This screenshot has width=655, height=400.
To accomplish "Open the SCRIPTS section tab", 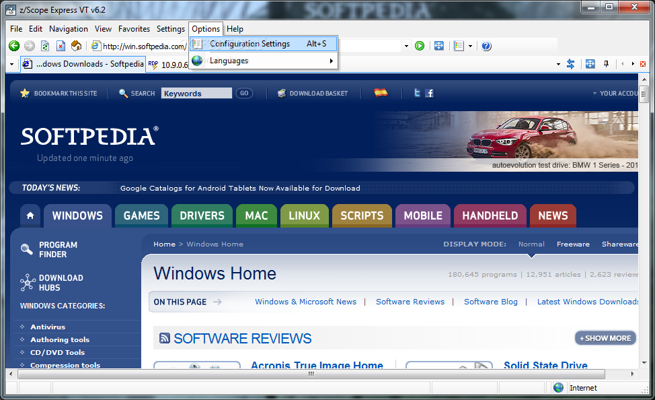I will pos(362,215).
